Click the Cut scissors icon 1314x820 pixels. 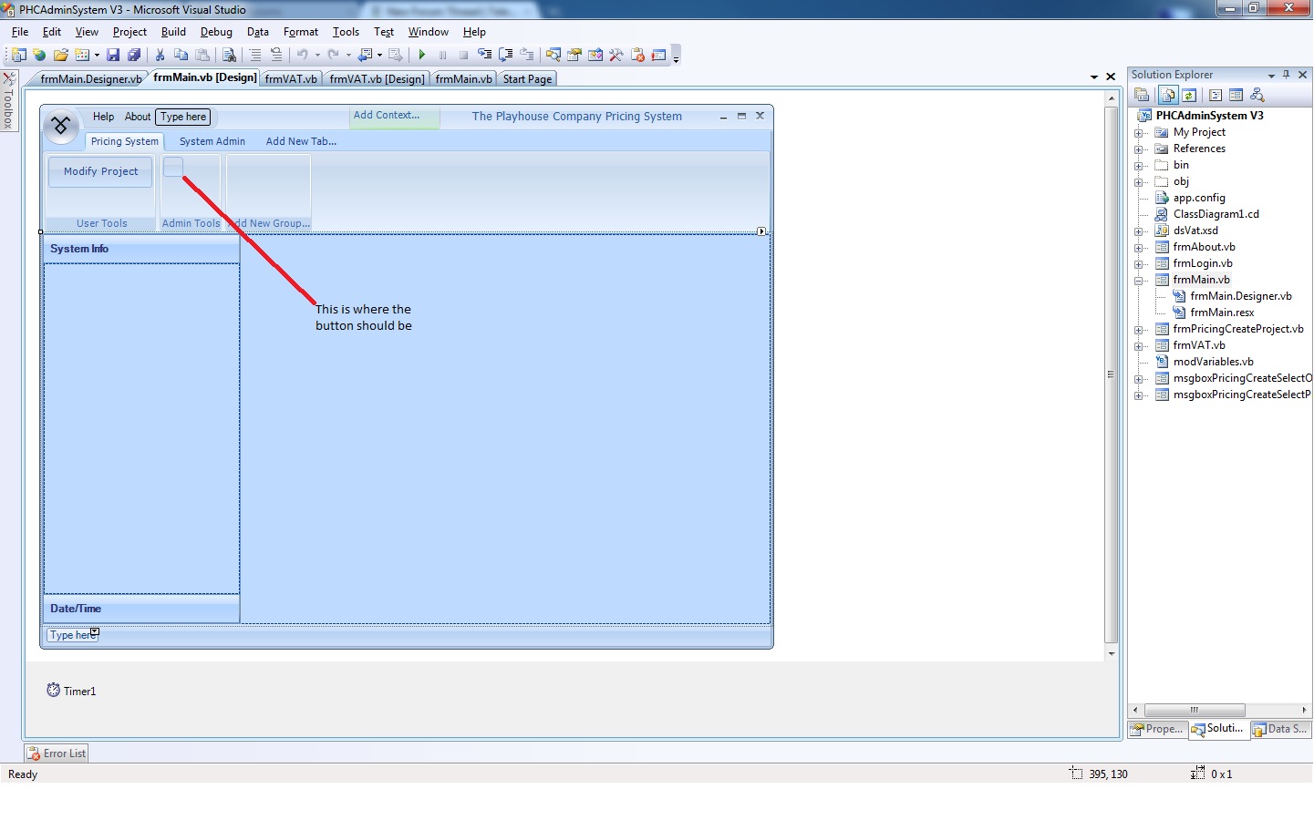click(160, 55)
